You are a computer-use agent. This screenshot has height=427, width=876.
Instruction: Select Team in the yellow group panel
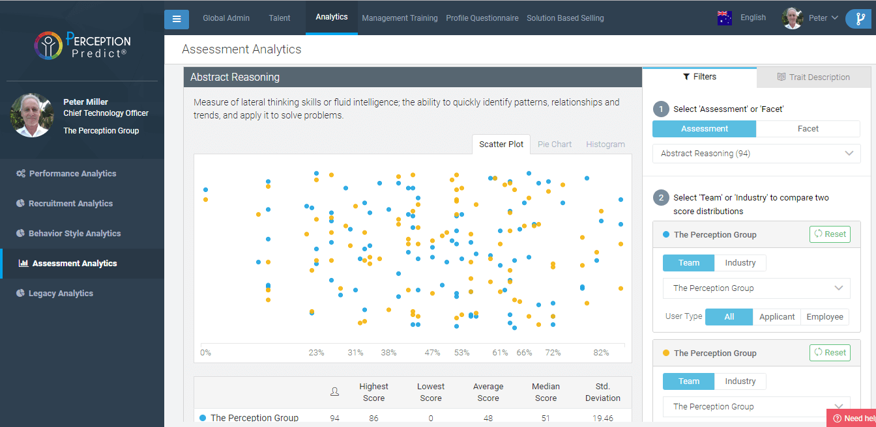(x=689, y=381)
